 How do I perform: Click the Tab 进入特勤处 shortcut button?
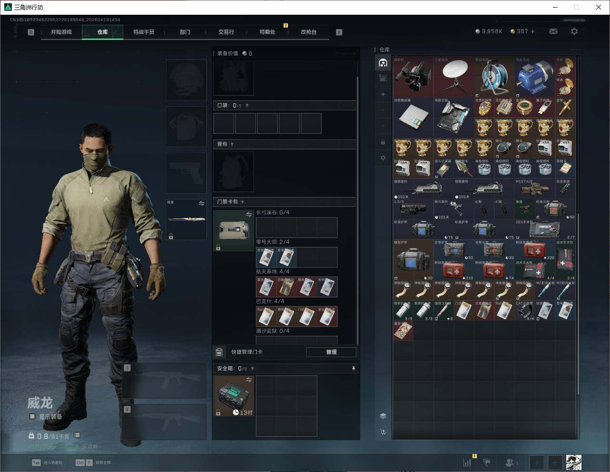click(x=47, y=462)
